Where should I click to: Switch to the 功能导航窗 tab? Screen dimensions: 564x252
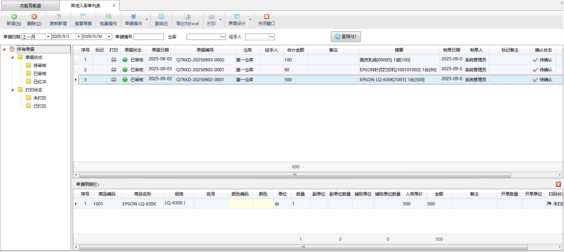pos(30,6)
